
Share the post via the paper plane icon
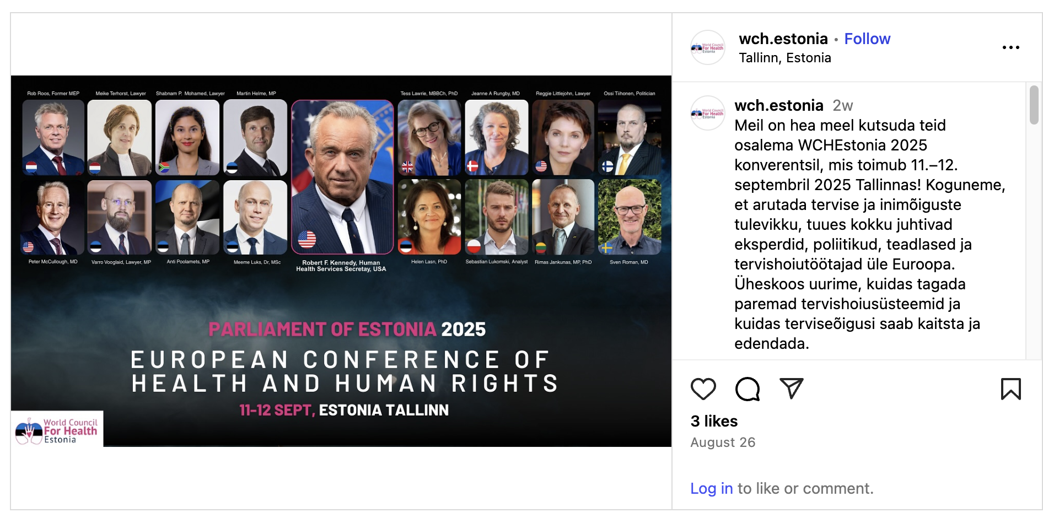tap(792, 388)
